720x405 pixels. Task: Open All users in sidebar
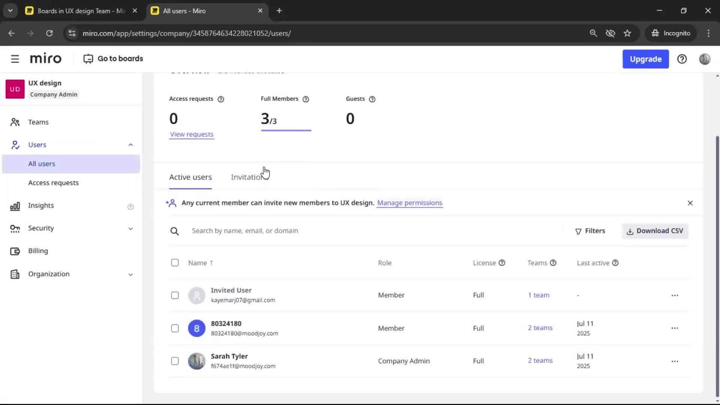pos(71,164)
